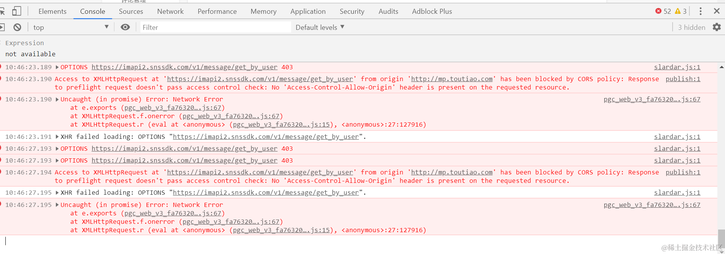The image size is (725, 254).
Task: Click the red error count 52
Action: click(663, 11)
